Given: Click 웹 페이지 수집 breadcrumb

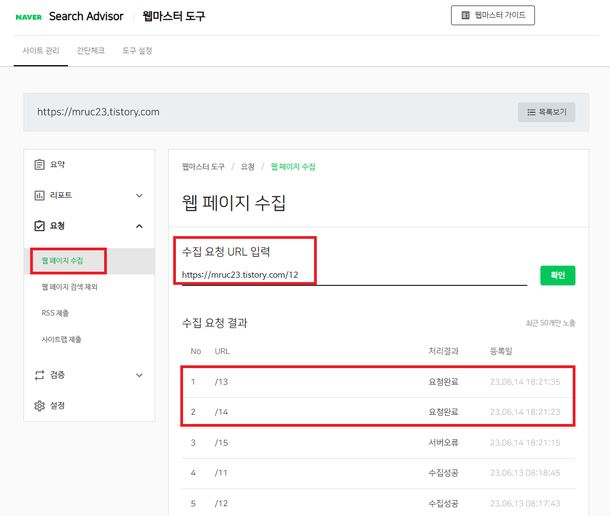Looking at the screenshot, I should click(x=293, y=167).
